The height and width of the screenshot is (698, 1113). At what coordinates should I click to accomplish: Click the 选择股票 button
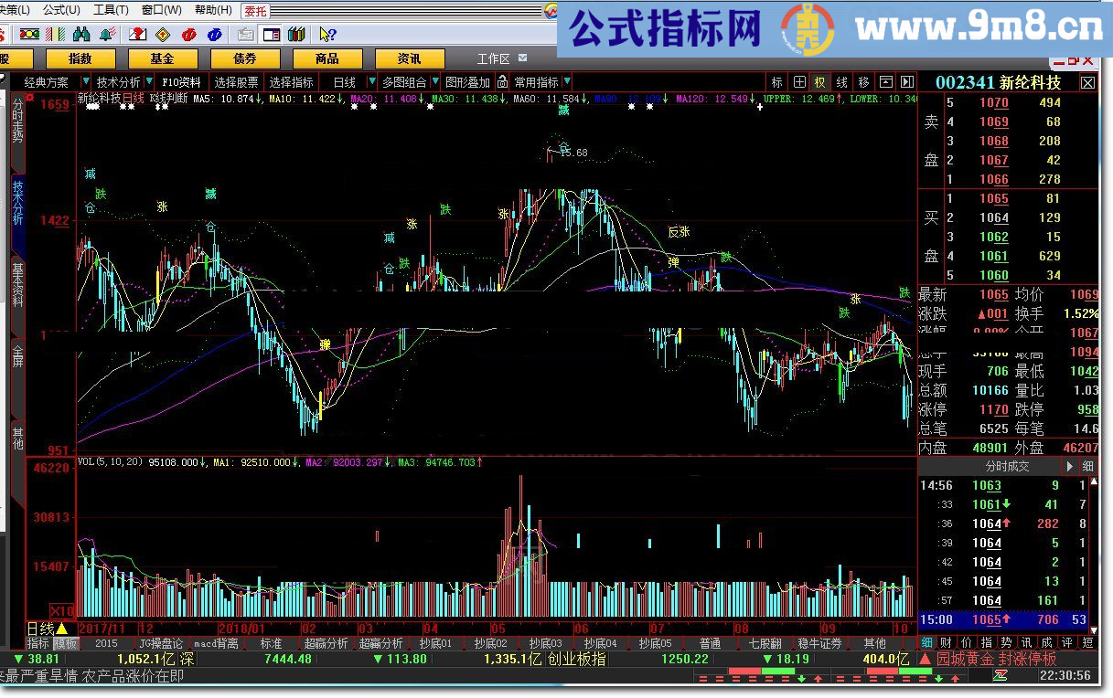[237, 82]
